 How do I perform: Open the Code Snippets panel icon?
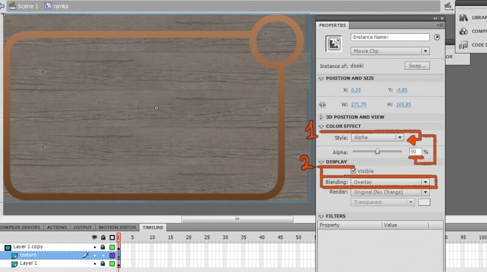click(x=463, y=44)
